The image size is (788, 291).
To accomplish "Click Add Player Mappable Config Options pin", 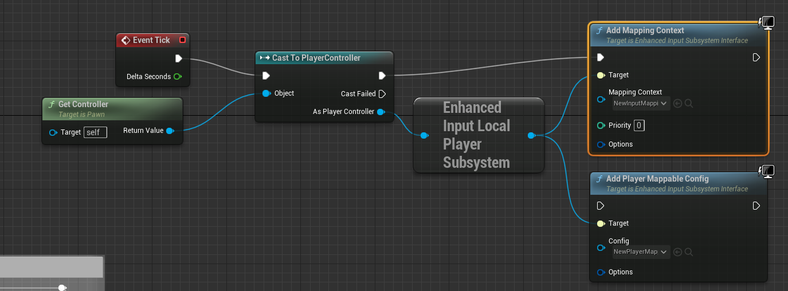I will pos(601,272).
